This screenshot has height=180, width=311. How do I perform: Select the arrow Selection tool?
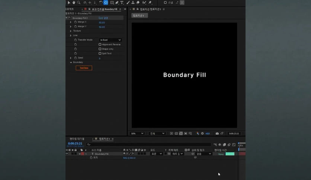pos(69,3)
